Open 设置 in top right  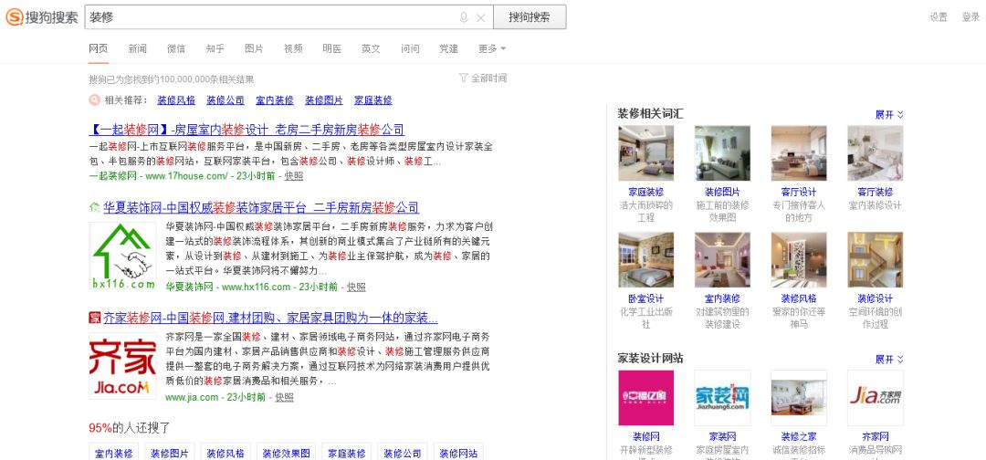(939, 17)
